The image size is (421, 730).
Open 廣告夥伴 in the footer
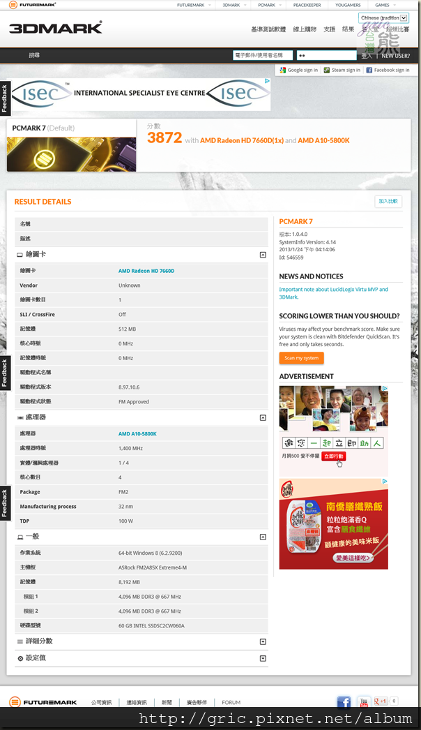(197, 703)
